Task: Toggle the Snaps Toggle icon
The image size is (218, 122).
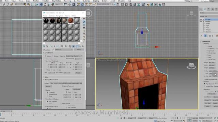Action: coord(78,4)
